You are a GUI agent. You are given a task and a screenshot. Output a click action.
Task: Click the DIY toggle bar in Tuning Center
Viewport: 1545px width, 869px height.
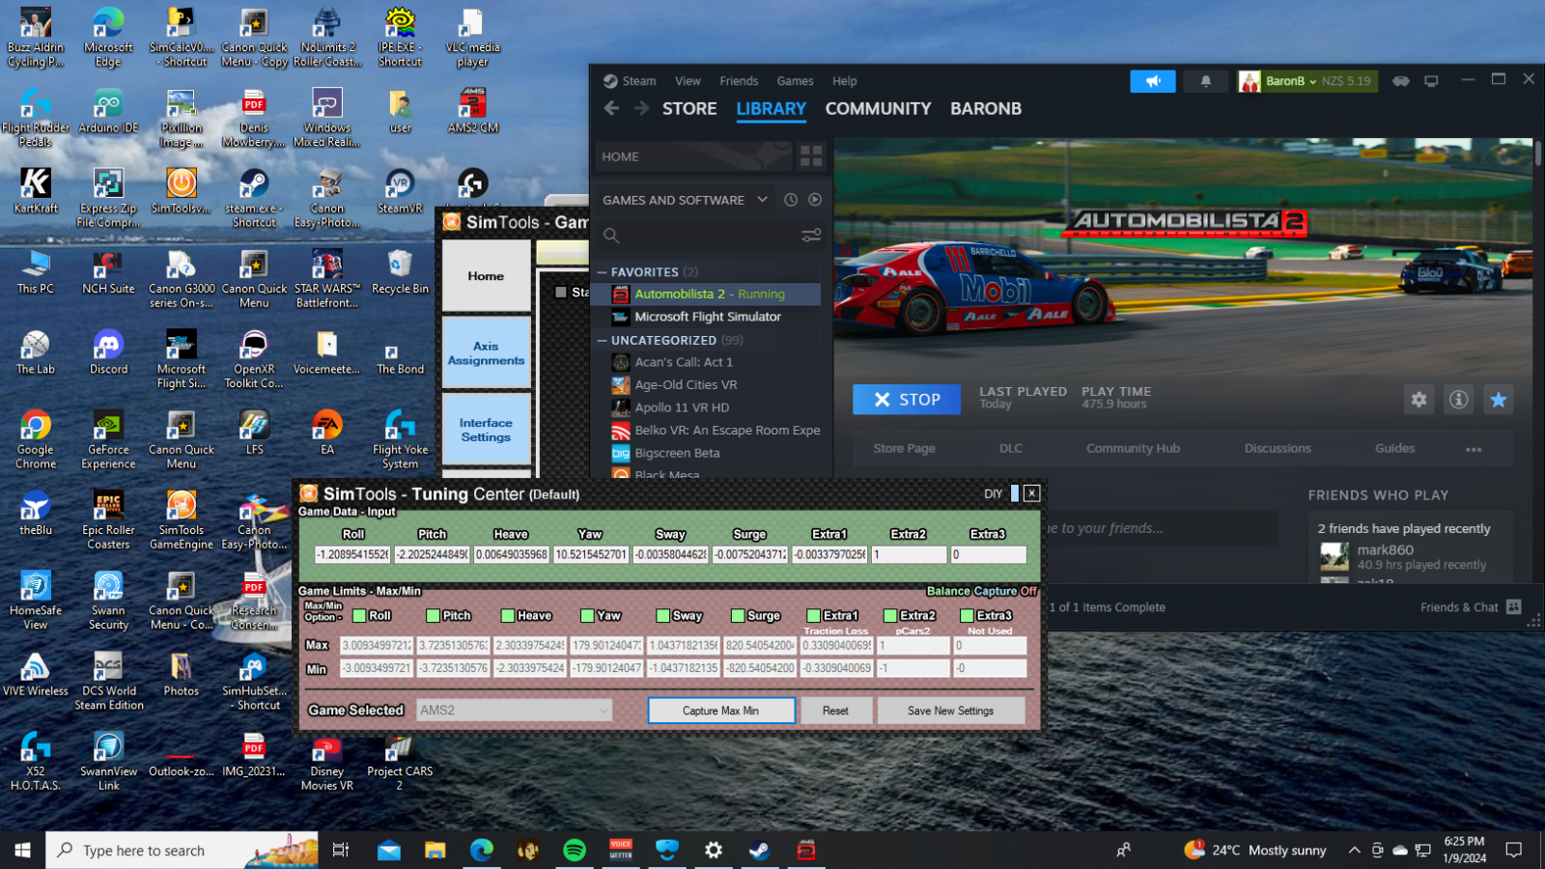1014,493
